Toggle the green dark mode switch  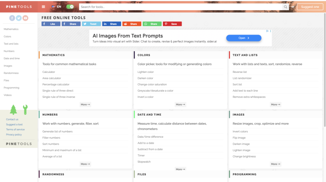pyautogui.click(x=70, y=7)
